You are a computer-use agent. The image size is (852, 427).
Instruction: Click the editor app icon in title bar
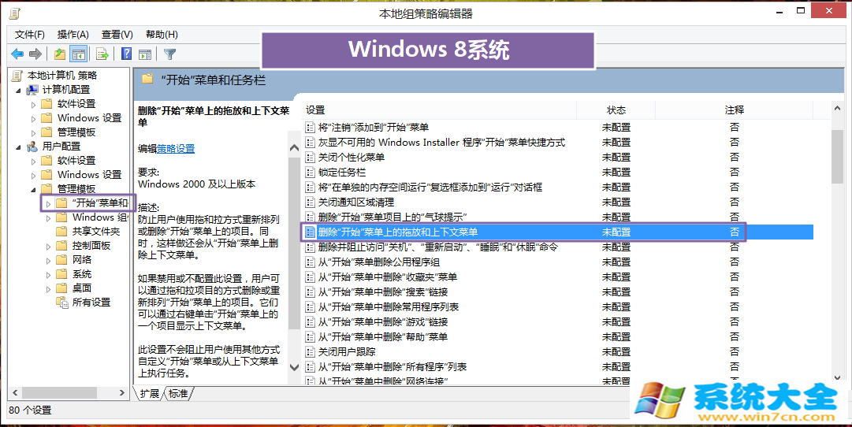[x=15, y=13]
